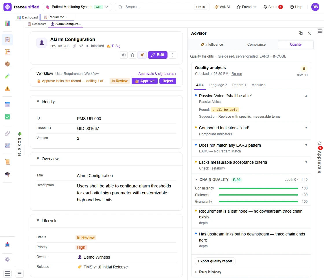This screenshot has width=324, height=280.
Task: Collapse the Lifecycle section
Action: point(38,220)
